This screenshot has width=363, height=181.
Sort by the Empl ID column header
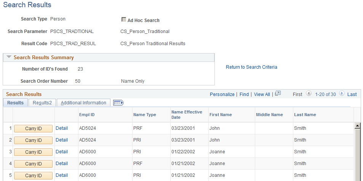87,115
